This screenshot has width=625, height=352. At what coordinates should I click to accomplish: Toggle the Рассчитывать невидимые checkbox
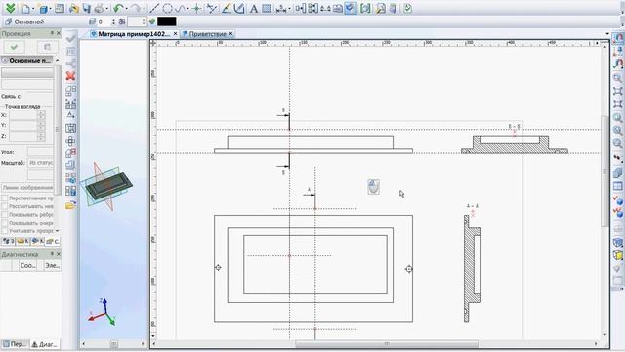pyautogui.click(x=5, y=206)
